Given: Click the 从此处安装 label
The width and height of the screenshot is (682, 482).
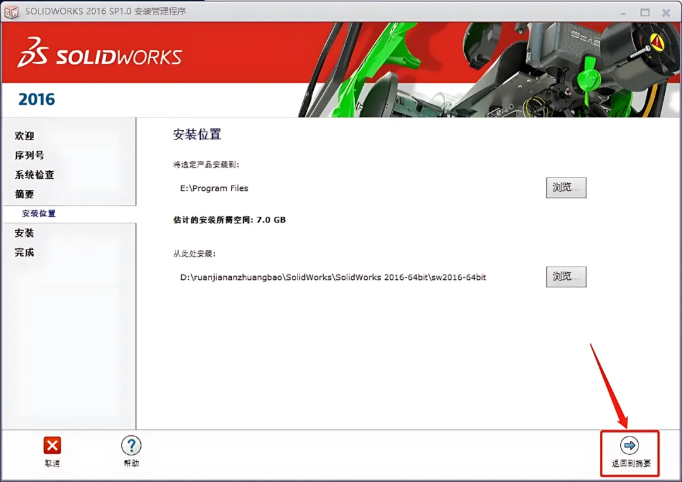Looking at the screenshot, I should (x=194, y=253).
